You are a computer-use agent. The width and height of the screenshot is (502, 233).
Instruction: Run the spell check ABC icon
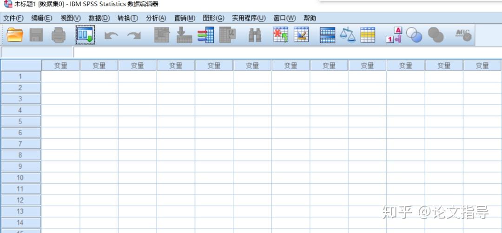point(463,34)
